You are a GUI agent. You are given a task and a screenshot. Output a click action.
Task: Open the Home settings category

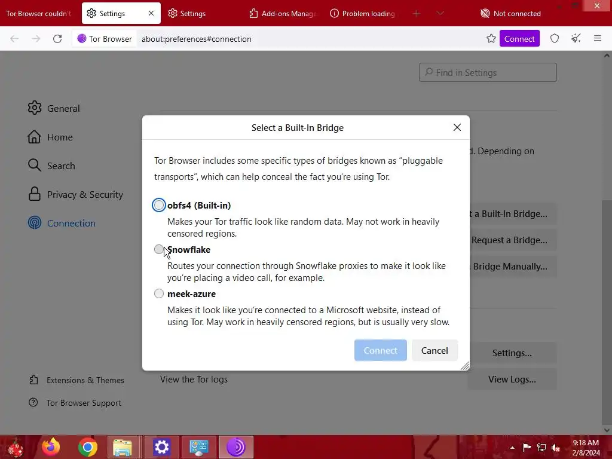(x=50, y=137)
